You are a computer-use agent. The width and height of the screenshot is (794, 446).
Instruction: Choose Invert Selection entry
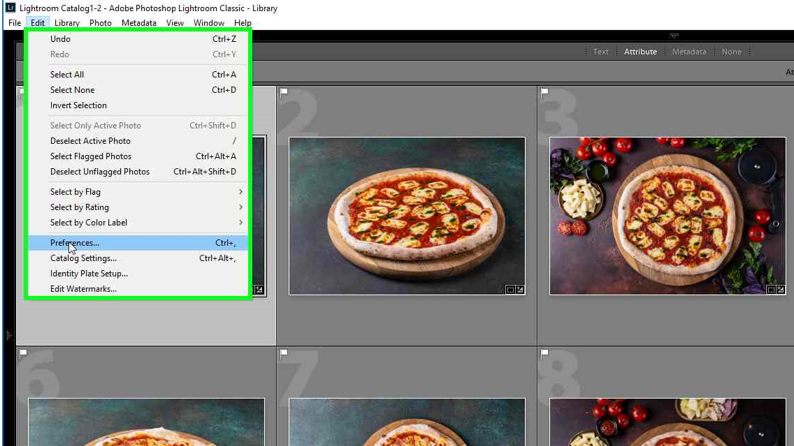pyautogui.click(x=138, y=105)
